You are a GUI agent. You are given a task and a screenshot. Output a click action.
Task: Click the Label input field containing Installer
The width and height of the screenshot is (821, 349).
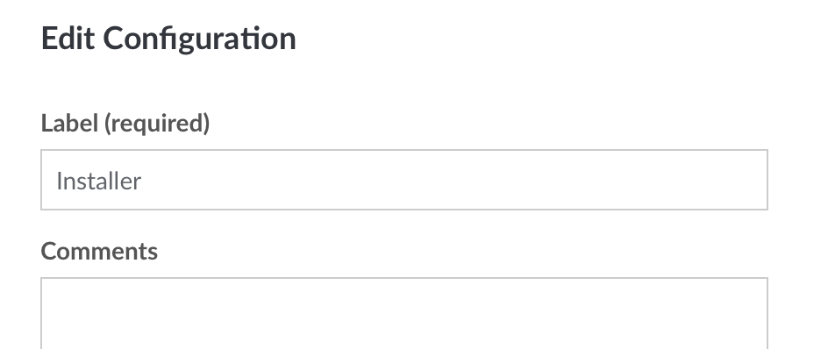coord(404,180)
